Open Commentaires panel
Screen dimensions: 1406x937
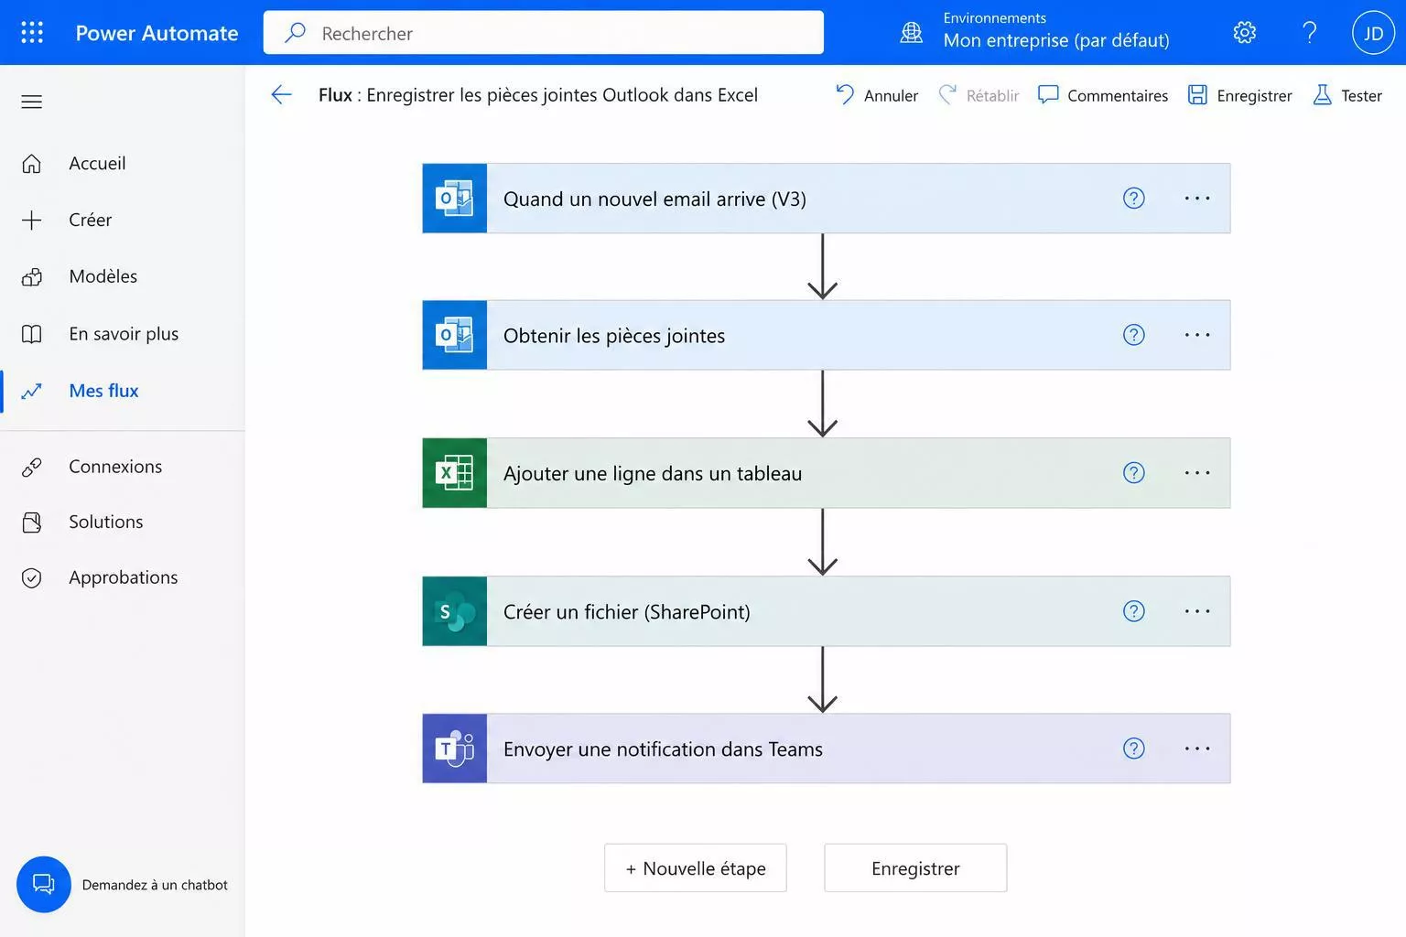tap(1103, 95)
